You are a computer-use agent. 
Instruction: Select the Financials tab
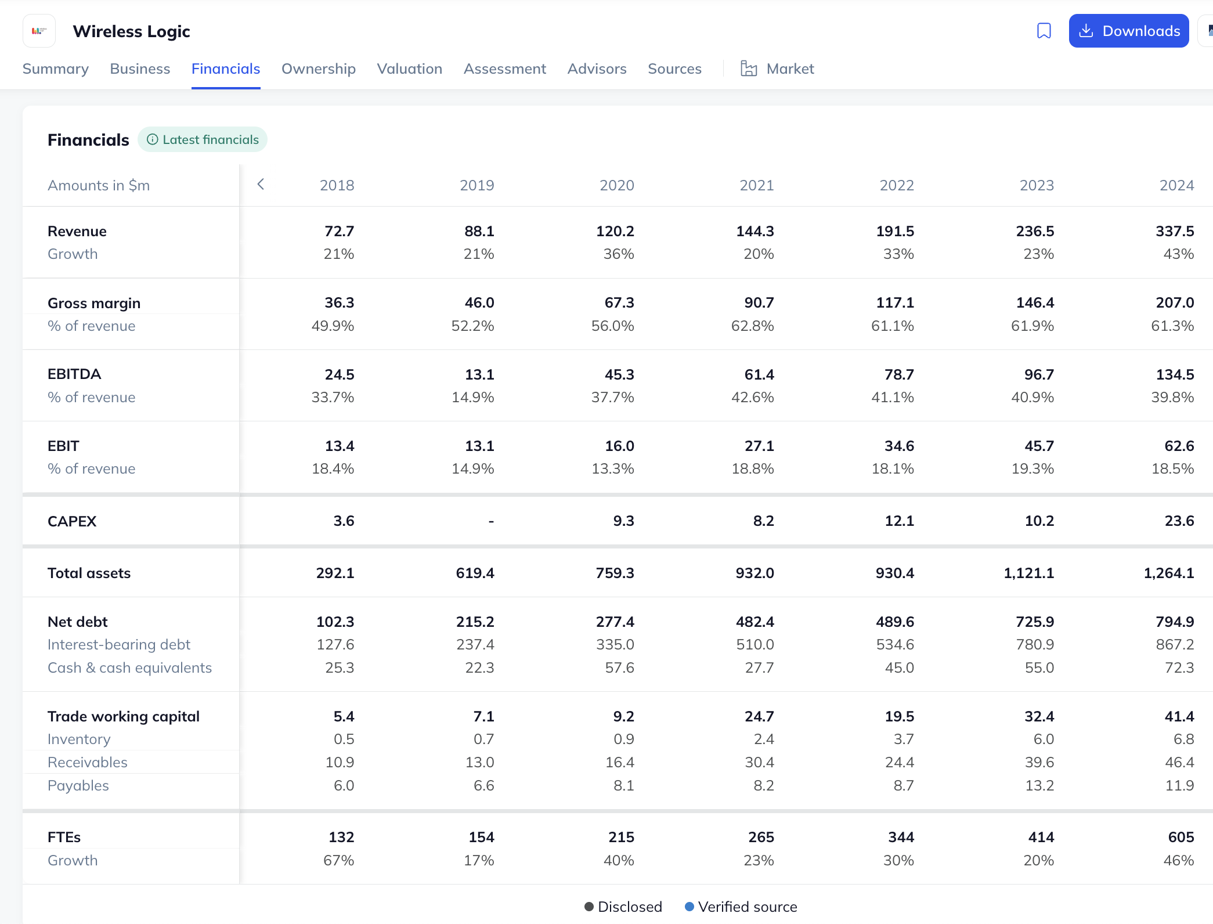(226, 69)
